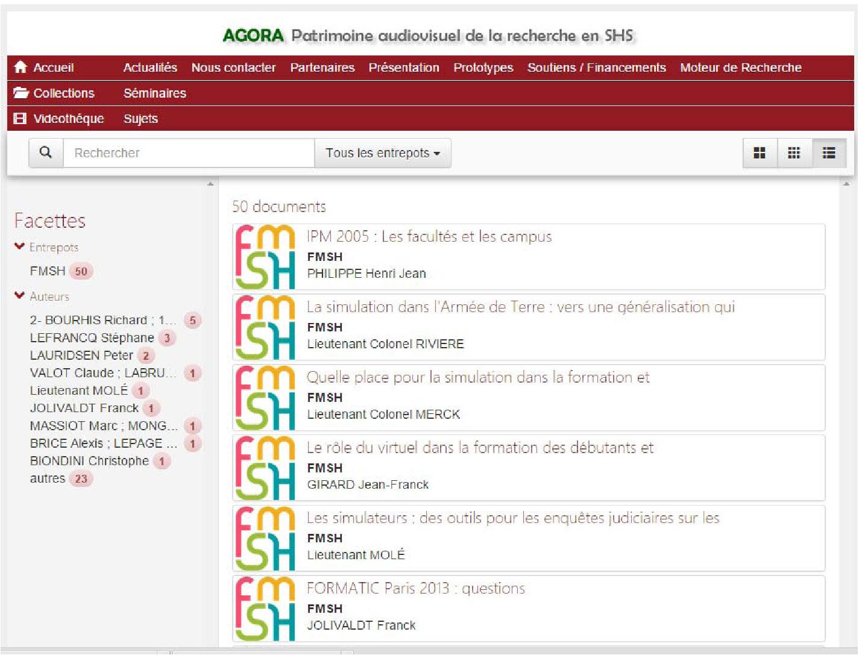
Task: Filter by author VALOT Claude ; LABRU...
Action: (x=103, y=373)
